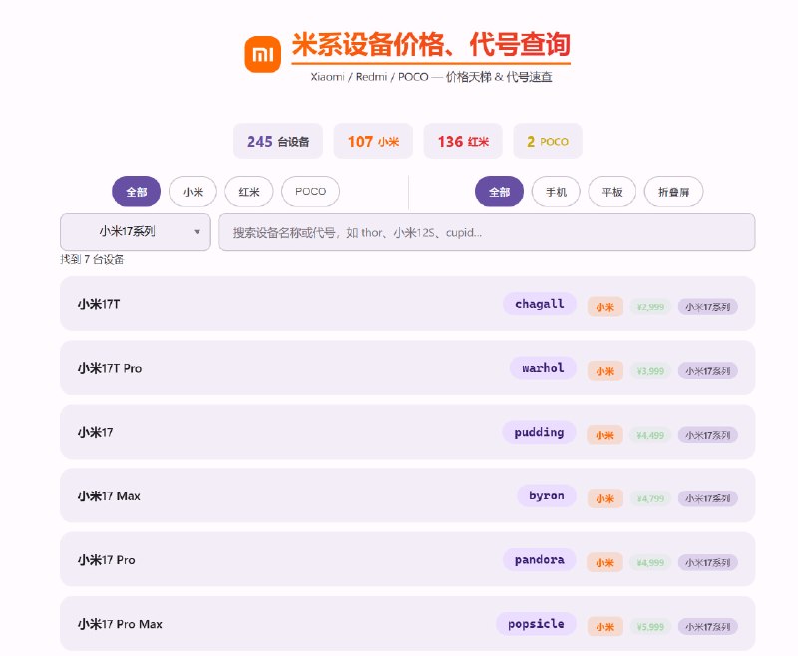Select the 全部 device type filter
Screen dimensions: 798x656
499,191
